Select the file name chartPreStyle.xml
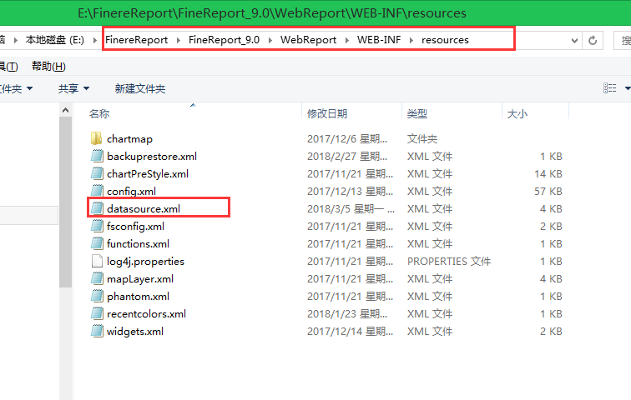This screenshot has height=400, width=631. (x=148, y=174)
